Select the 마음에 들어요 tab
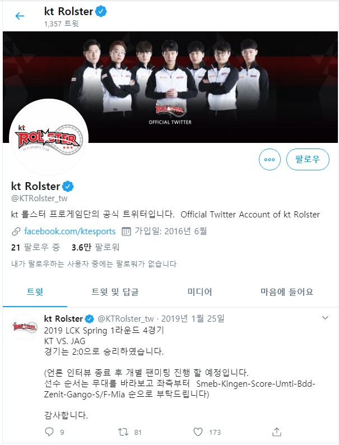The image size is (339, 445). 287,292
